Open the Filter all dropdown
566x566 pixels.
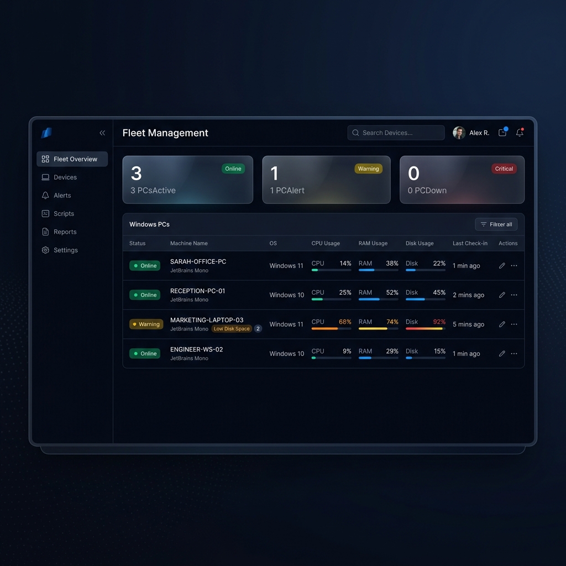click(496, 224)
